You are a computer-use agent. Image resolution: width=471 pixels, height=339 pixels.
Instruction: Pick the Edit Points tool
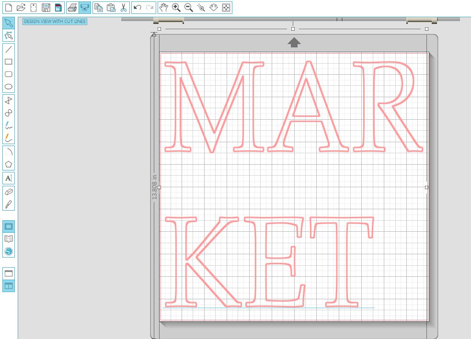(x=9, y=36)
